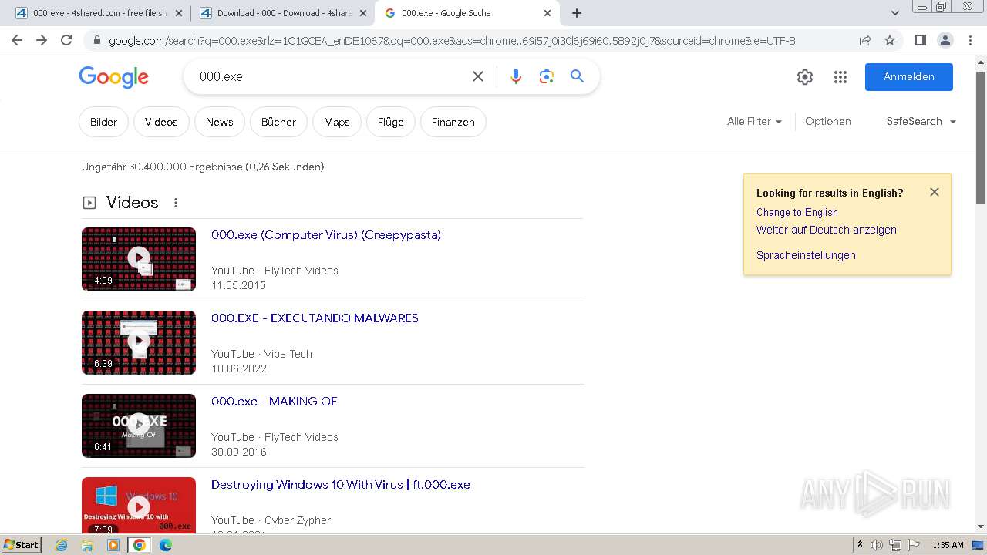Screen dimensions: 987x555
Task: Open media player from taskbar
Action: [x=113, y=545]
